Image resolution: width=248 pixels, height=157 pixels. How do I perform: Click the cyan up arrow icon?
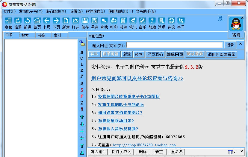pos(82,117)
